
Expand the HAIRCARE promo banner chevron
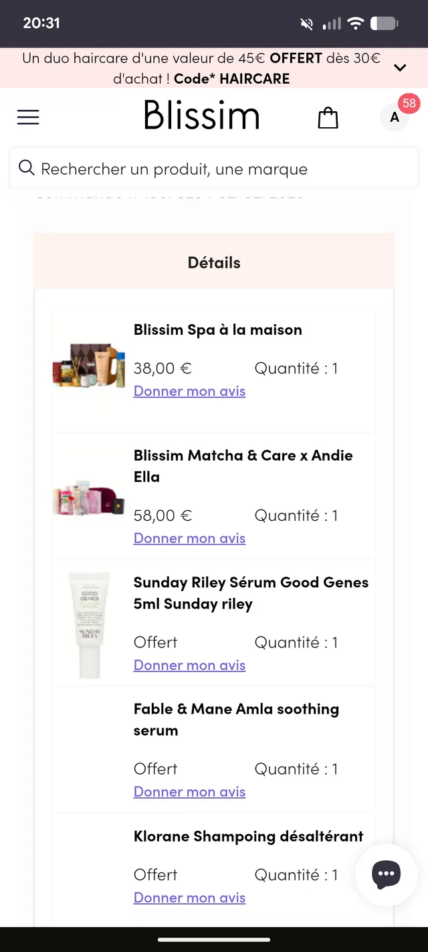click(400, 68)
